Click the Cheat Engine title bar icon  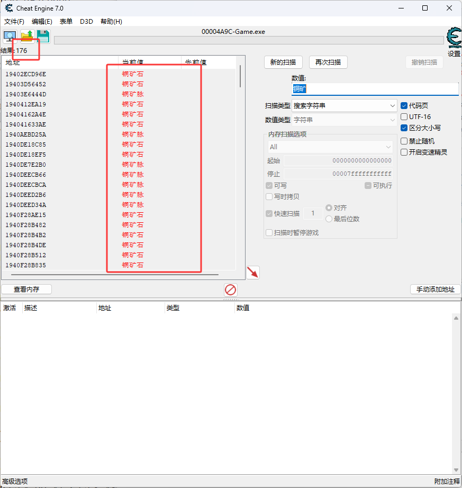pyautogui.click(x=8, y=8)
